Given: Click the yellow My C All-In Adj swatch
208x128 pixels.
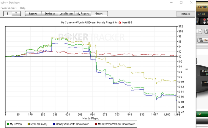Looking at the screenshot, I should click(29, 124).
